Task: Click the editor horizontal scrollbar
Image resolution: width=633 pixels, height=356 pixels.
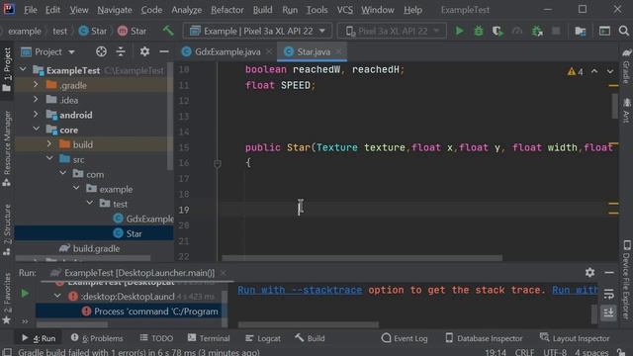Action: click(x=362, y=257)
